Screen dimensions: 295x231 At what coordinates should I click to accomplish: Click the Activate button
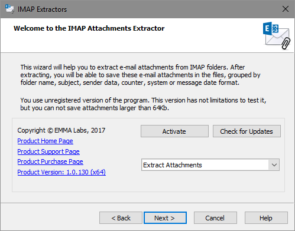[x=174, y=131]
